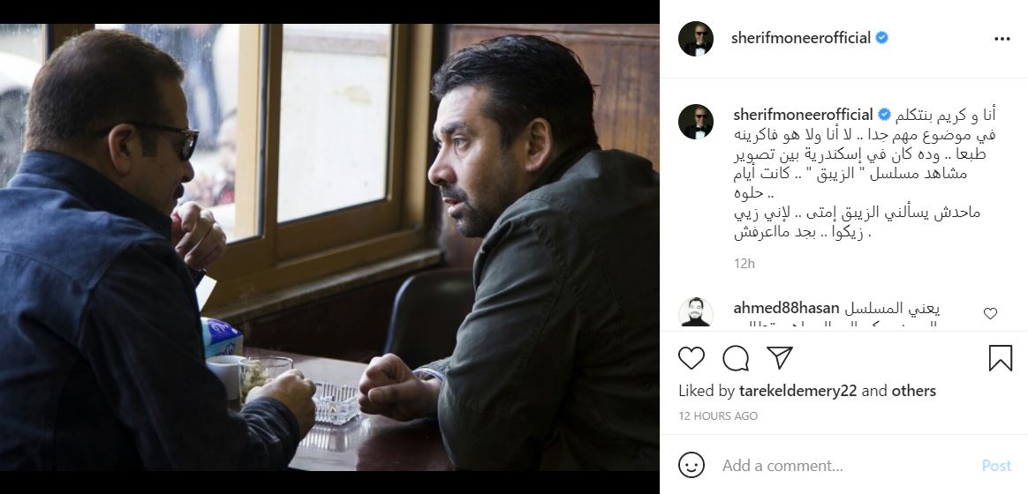The width and height of the screenshot is (1028, 494).
Task: Open ahmed88hasan's profile picture
Action: pos(696,314)
